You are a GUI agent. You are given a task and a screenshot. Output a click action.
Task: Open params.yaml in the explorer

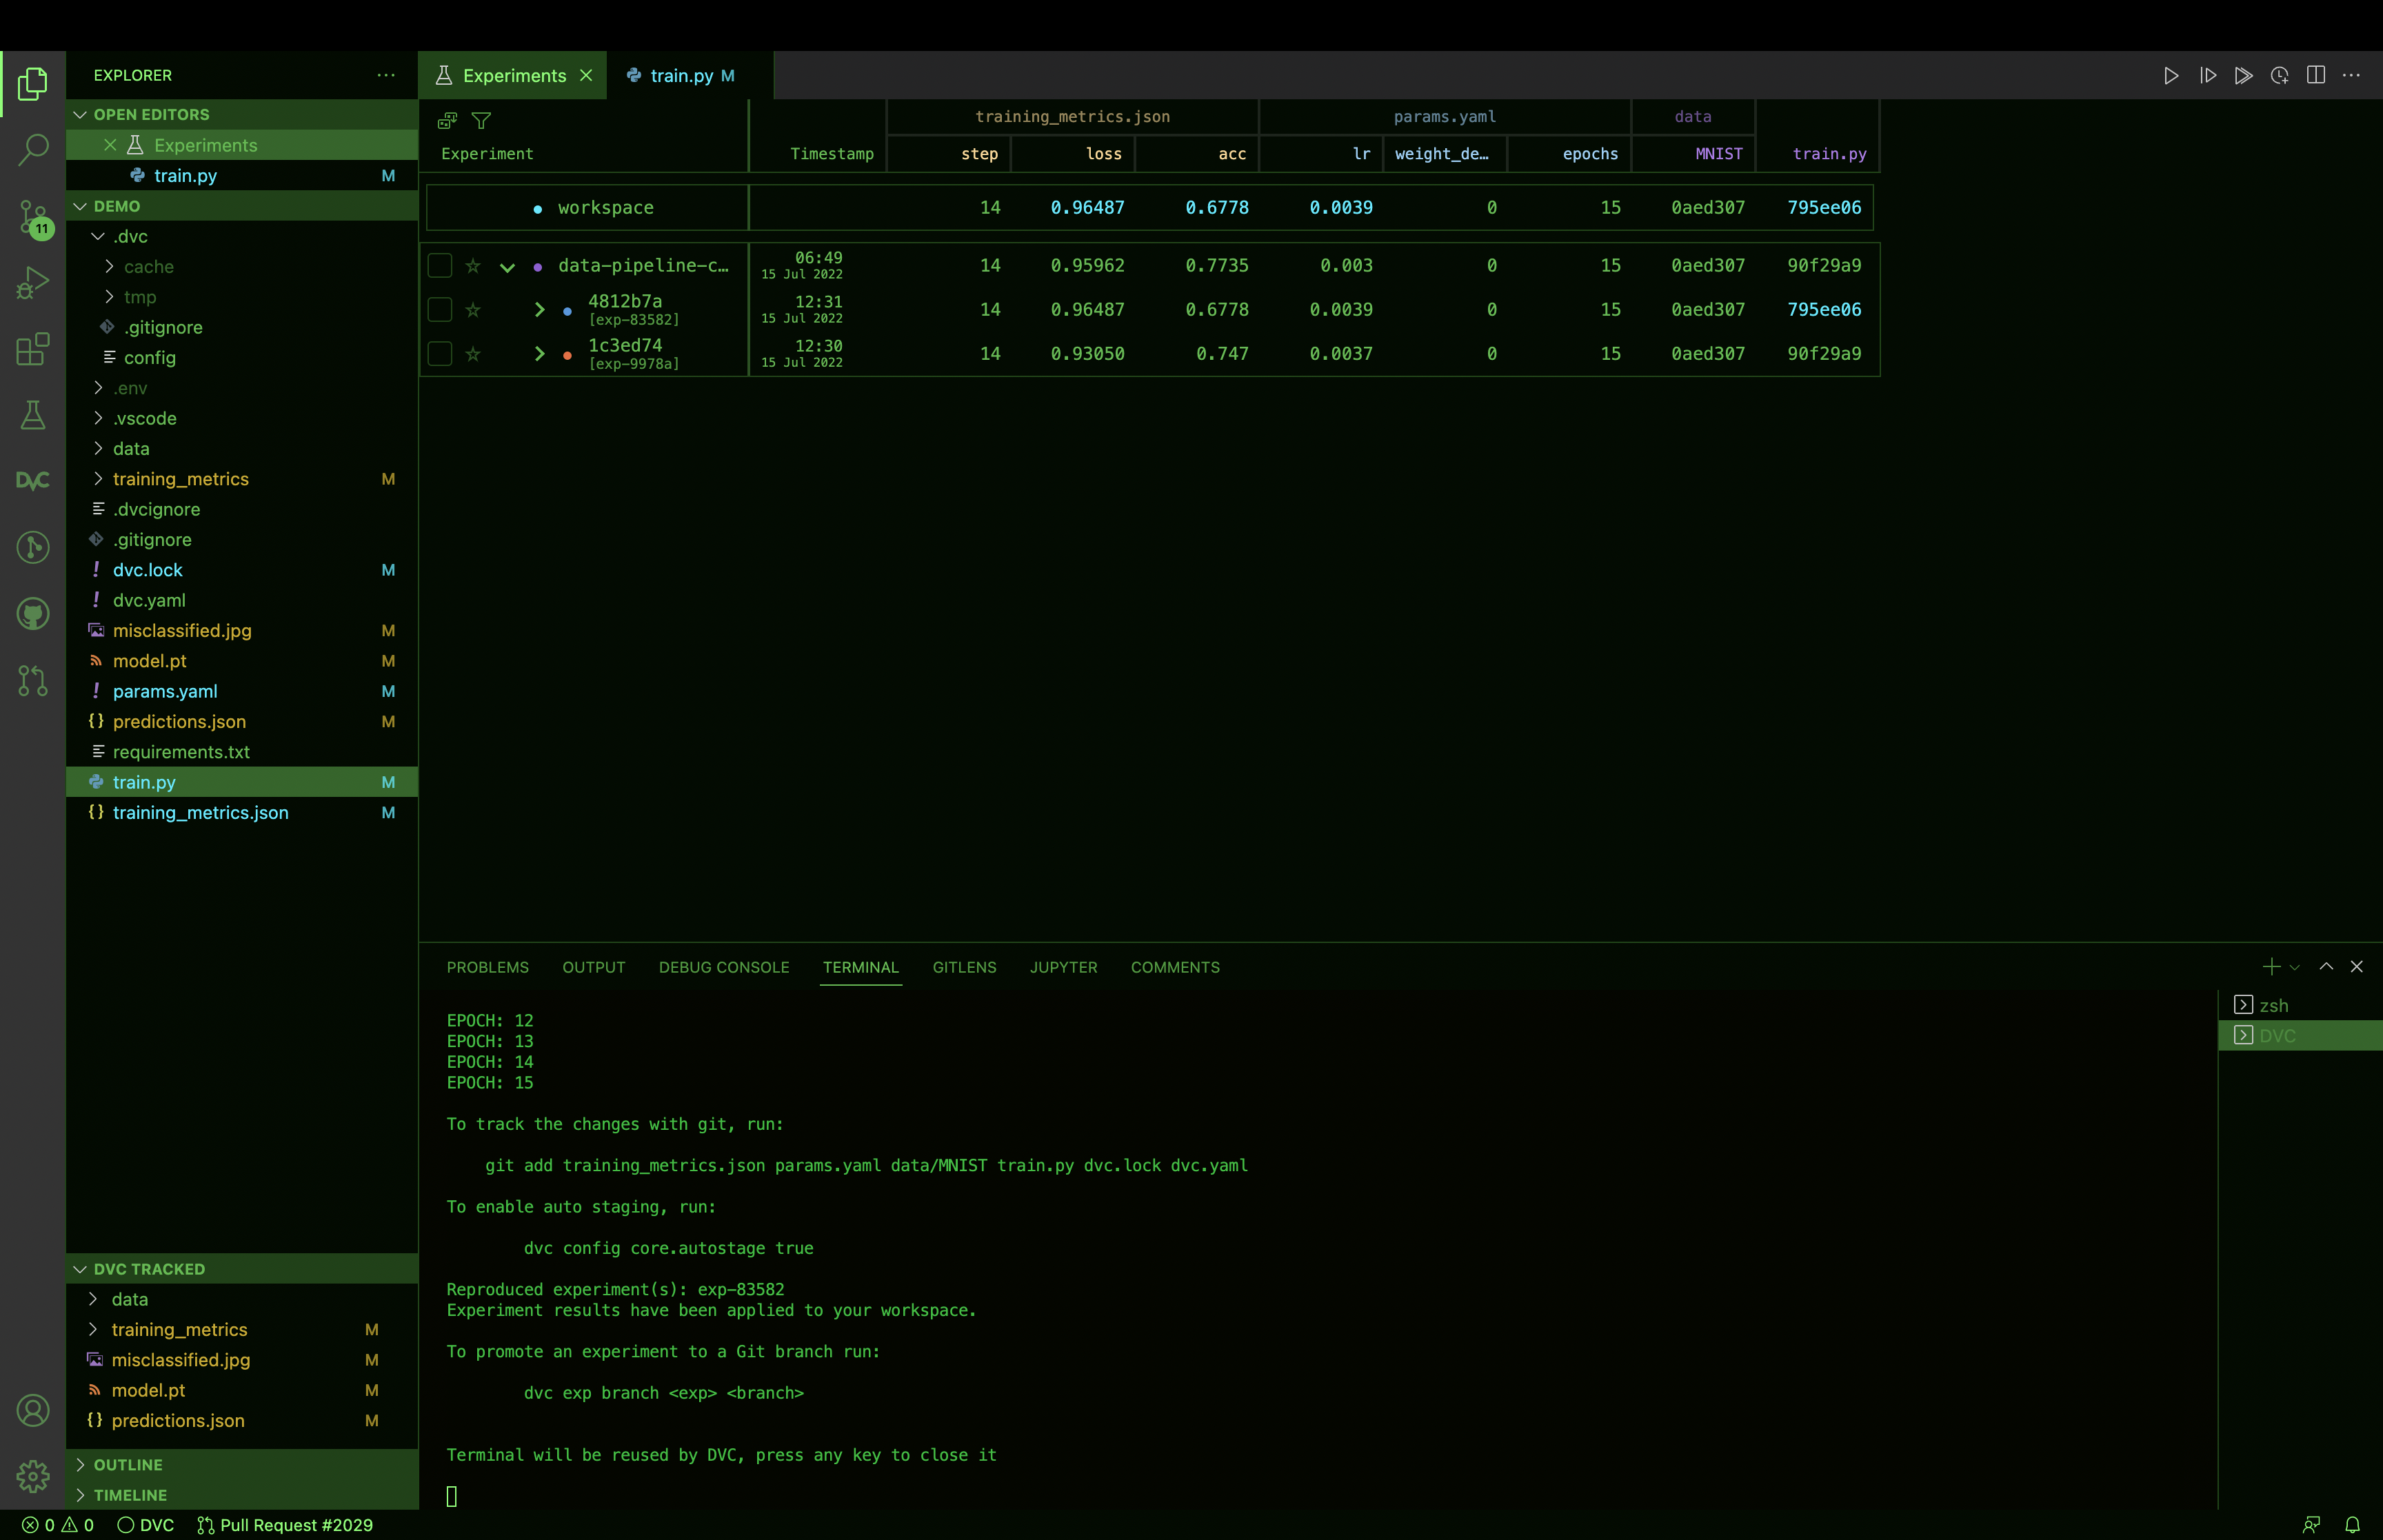click(165, 691)
